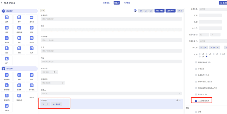The image size is (227, 114).
Task: Switch to the 同步数据 tab
Action: pyautogui.click(x=127, y=3)
